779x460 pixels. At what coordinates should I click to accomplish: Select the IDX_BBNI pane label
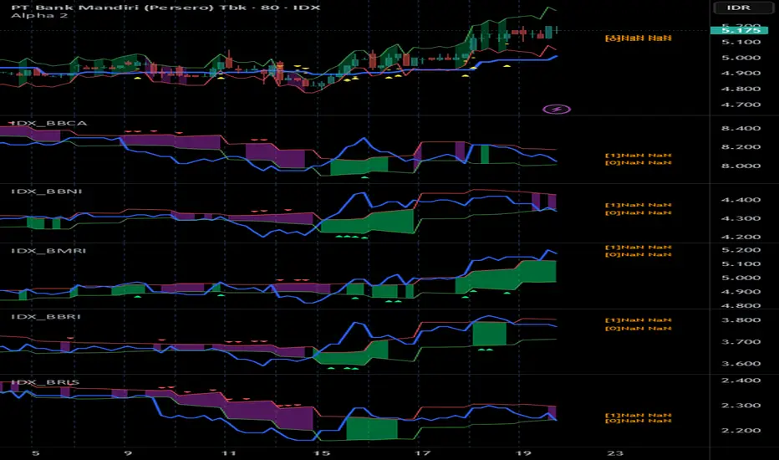(47, 192)
